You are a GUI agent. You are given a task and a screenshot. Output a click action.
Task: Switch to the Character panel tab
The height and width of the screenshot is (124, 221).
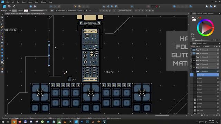199,14
